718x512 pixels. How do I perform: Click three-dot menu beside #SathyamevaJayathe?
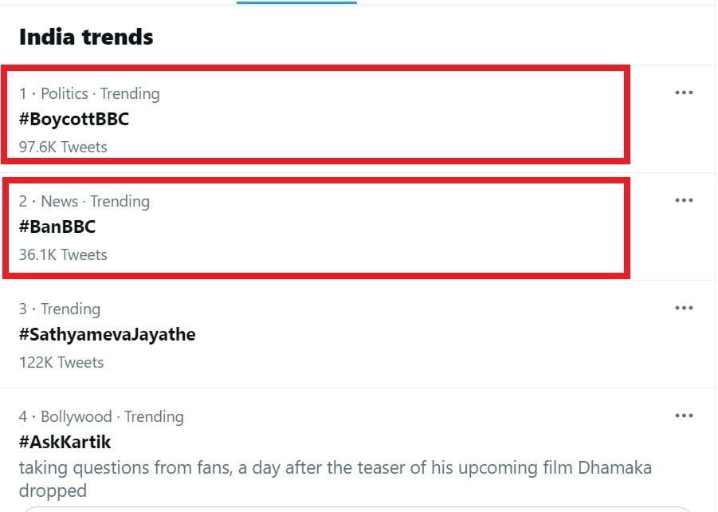coord(684,308)
